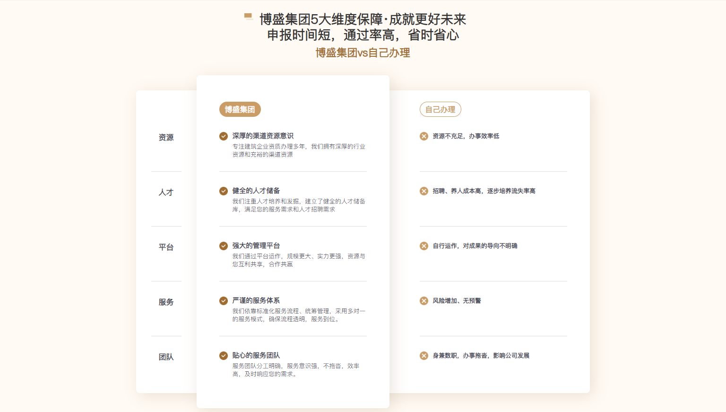This screenshot has width=726, height=412.
Task: Select the 自己办理 column badge
Action: coord(441,109)
